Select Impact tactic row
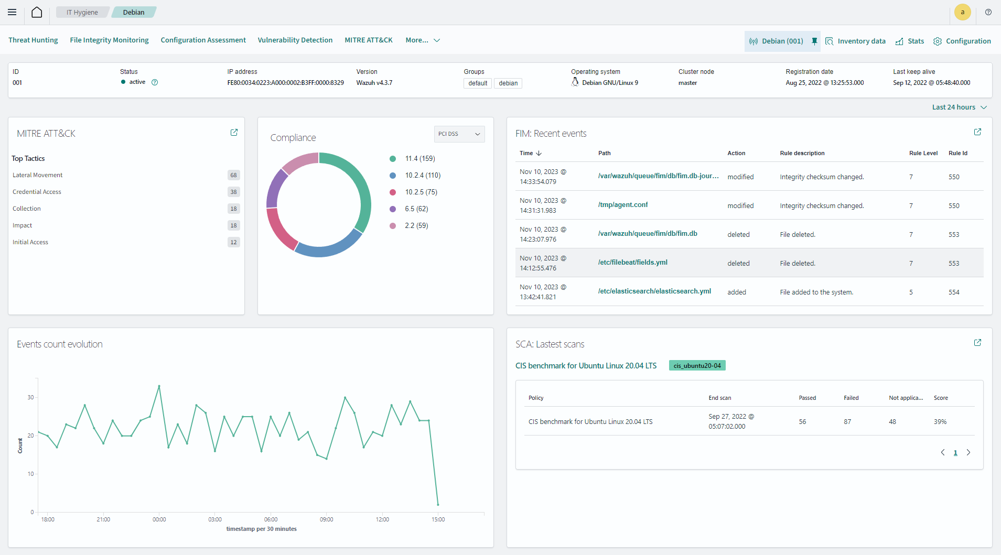Image resolution: width=1001 pixels, height=555 pixels. pos(126,225)
